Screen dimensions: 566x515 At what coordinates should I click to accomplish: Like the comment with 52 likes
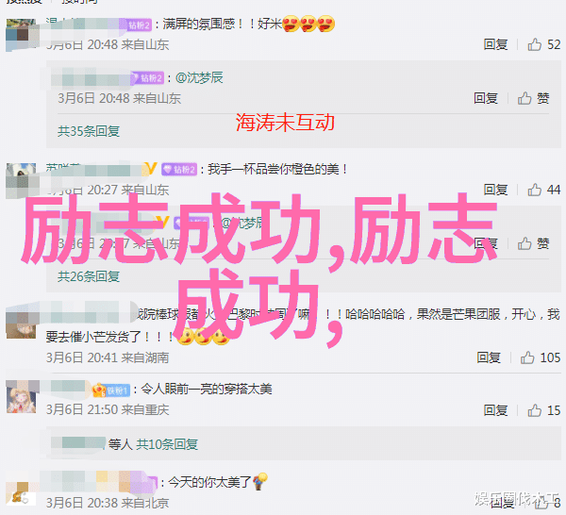(x=534, y=44)
